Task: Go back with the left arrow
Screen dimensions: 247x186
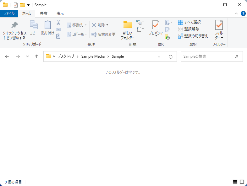Action: [7, 56]
